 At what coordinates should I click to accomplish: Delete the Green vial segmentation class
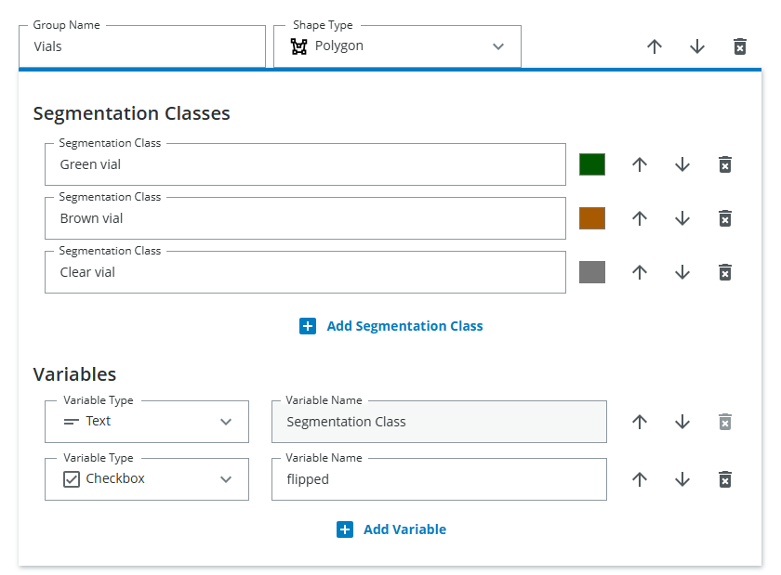click(x=725, y=164)
